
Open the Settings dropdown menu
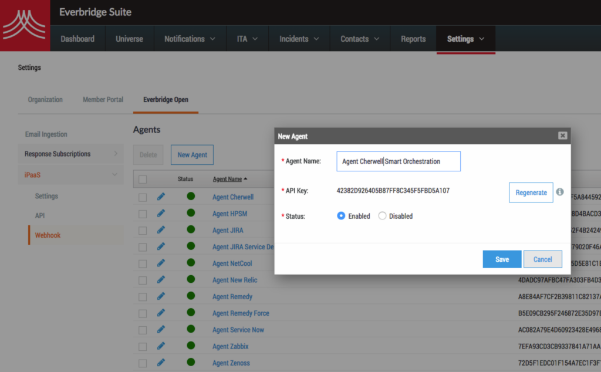pyautogui.click(x=465, y=39)
